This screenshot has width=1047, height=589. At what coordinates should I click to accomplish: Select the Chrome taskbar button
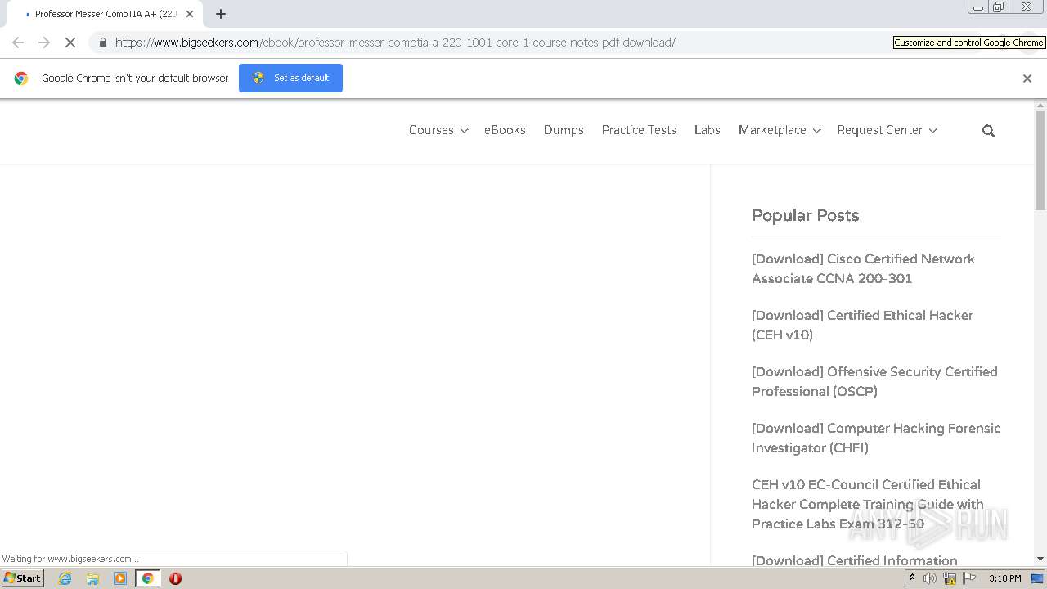[148, 578]
